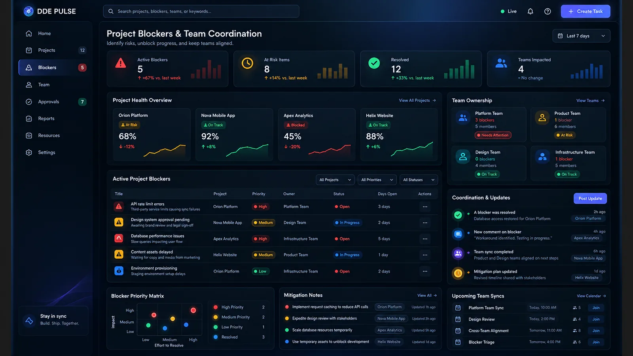The image size is (633, 356).
Task: Click the Active Blockers warning triangle icon
Action: (x=121, y=62)
